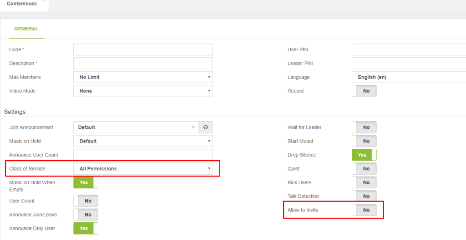Screen dimensions: 466x240
Task: Turn on the User Count toggle
Action: tap(86, 201)
